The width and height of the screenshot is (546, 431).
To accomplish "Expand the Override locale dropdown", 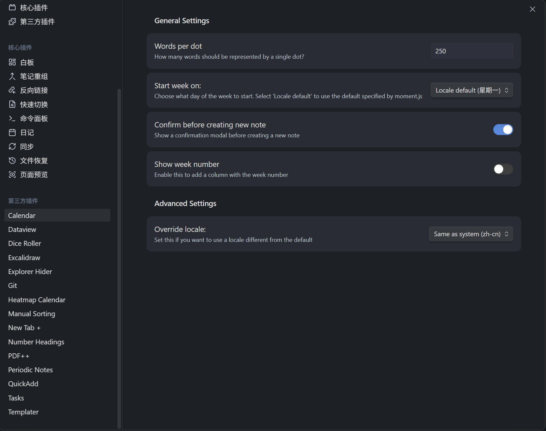I will click(471, 234).
